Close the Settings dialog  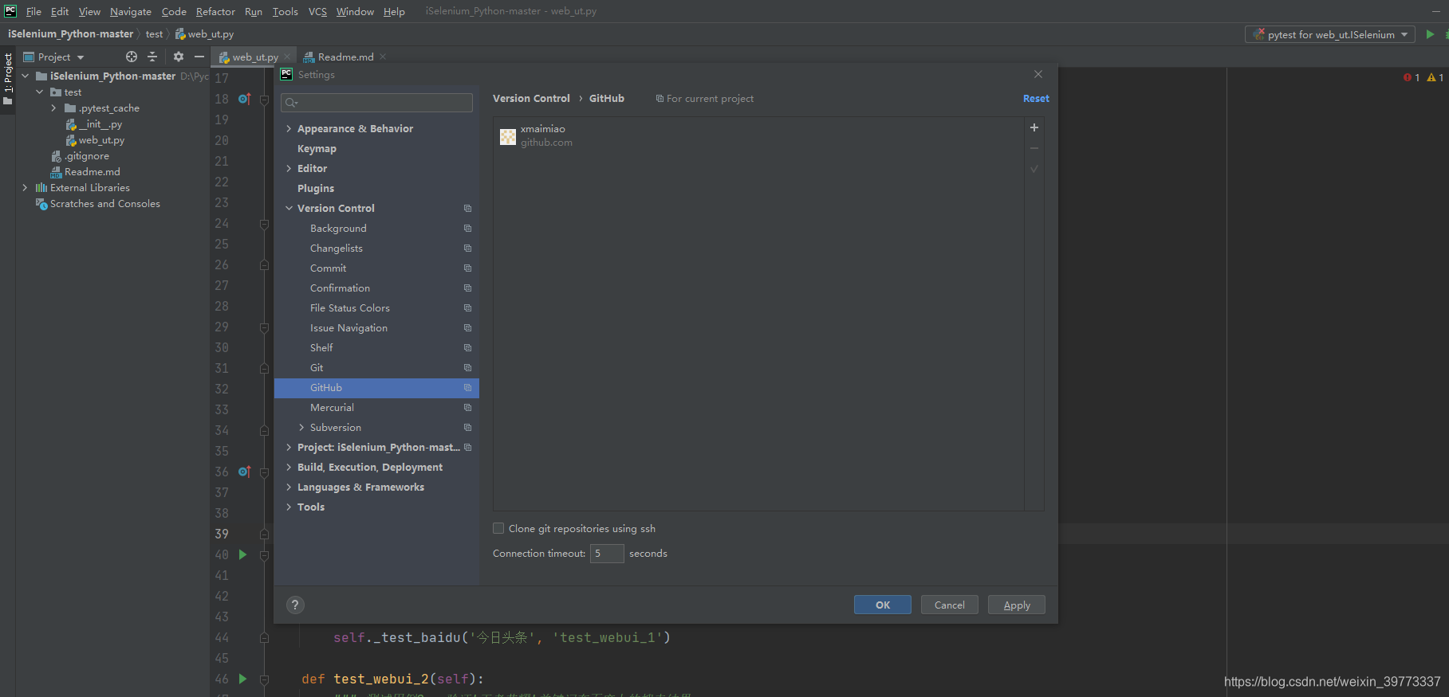tap(1038, 74)
